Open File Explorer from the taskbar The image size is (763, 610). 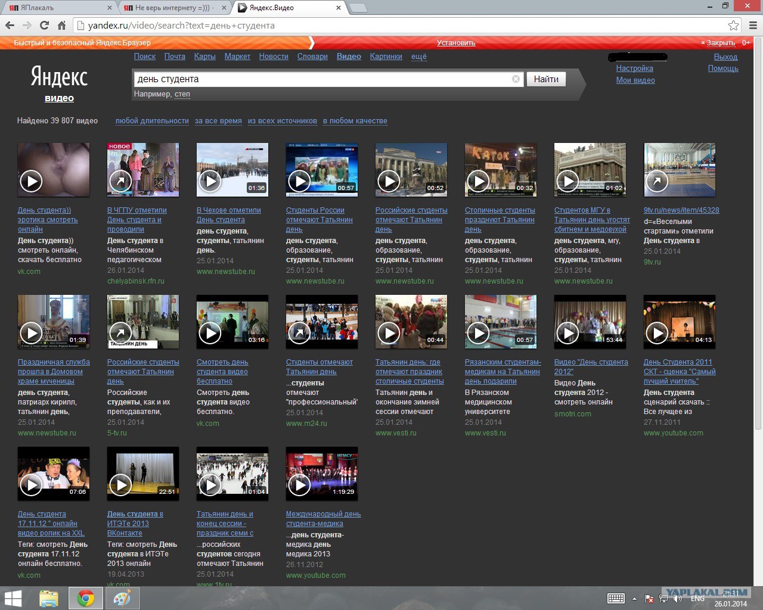(x=49, y=598)
